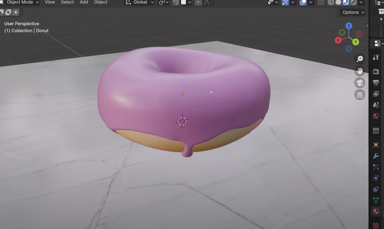
Task: Click the Z axis on navigation gizmo
Action: point(349,26)
